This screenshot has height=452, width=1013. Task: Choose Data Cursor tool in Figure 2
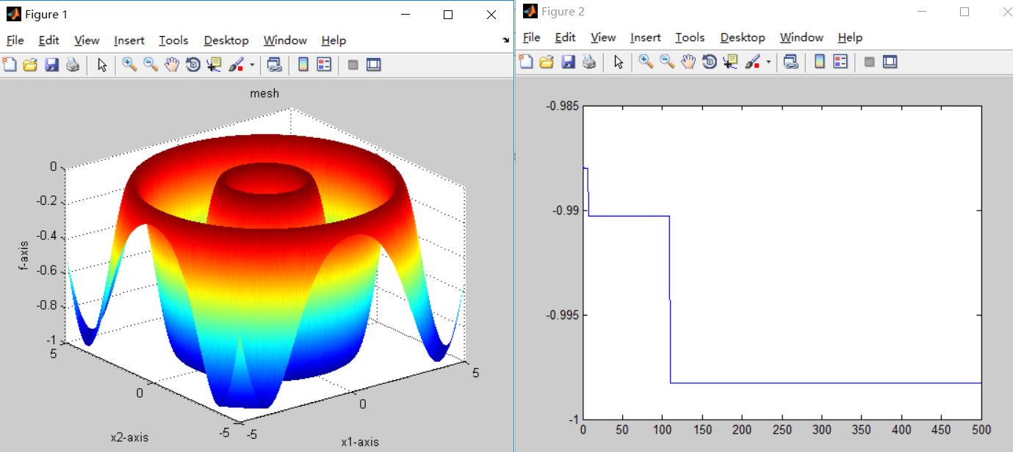click(729, 62)
